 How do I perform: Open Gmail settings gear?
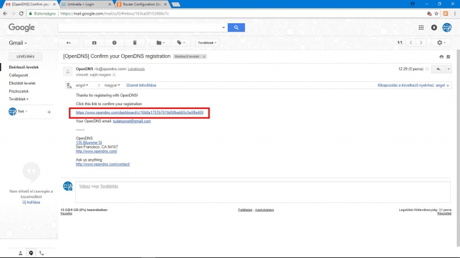[x=441, y=43]
